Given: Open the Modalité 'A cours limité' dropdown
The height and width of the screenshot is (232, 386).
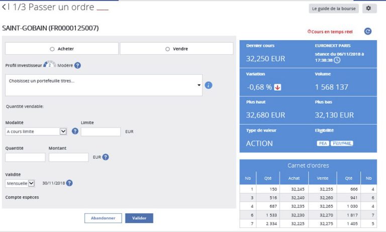Looking at the screenshot, I should (36, 131).
